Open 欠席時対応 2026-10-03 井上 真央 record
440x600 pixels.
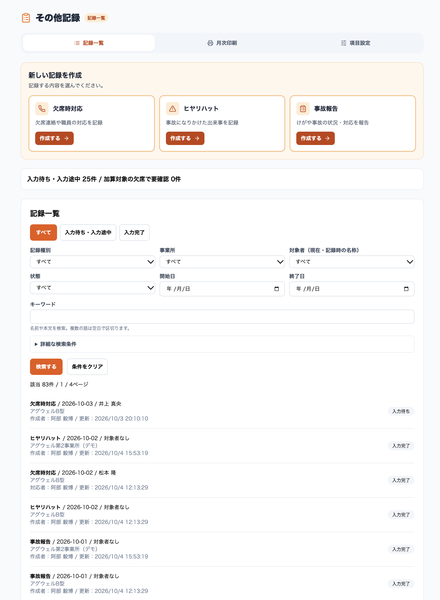pyautogui.click(x=222, y=411)
